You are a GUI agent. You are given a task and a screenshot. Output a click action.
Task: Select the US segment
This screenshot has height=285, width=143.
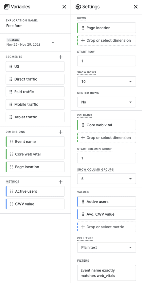[x=35, y=66]
